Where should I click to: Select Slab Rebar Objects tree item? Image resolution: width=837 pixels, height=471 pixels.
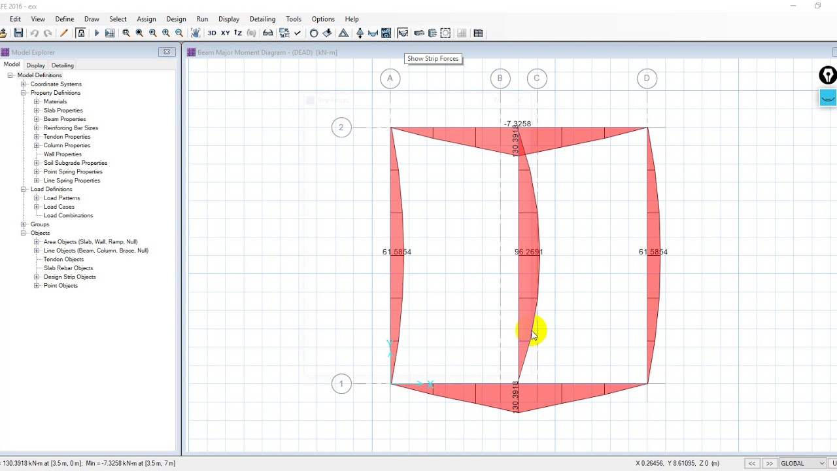pyautogui.click(x=68, y=268)
